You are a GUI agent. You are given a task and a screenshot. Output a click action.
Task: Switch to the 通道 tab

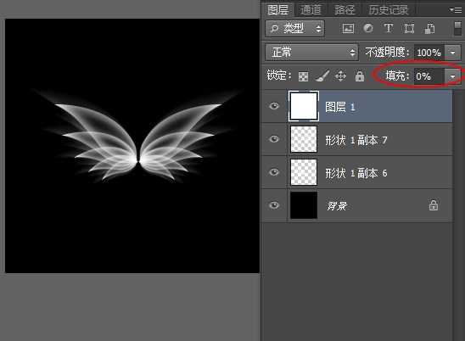pos(311,10)
